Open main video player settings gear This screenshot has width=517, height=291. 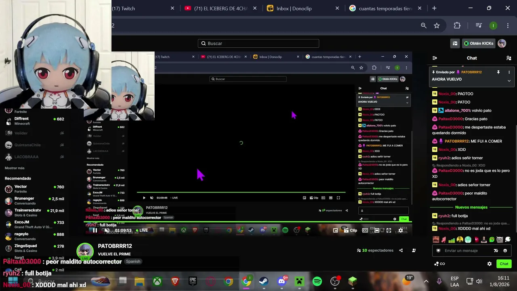tap(401, 230)
